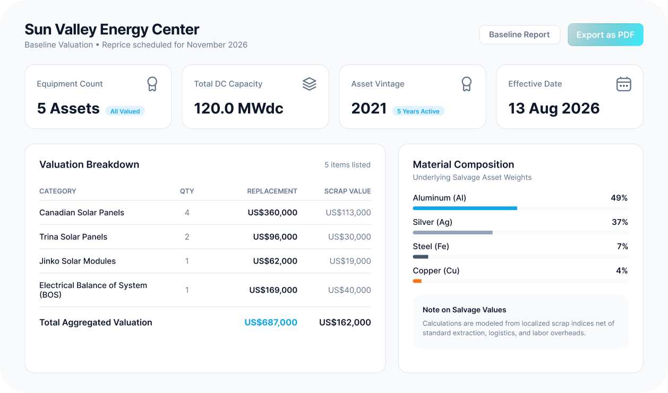
Task: Click the 5 Assets value
Action: pyautogui.click(x=68, y=108)
